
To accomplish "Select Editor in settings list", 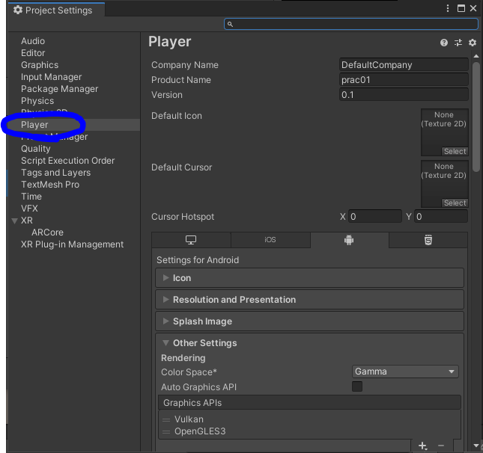I will tap(33, 53).
